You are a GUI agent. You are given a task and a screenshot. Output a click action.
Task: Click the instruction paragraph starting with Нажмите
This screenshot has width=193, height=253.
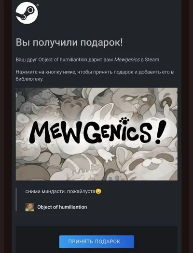tap(95, 75)
